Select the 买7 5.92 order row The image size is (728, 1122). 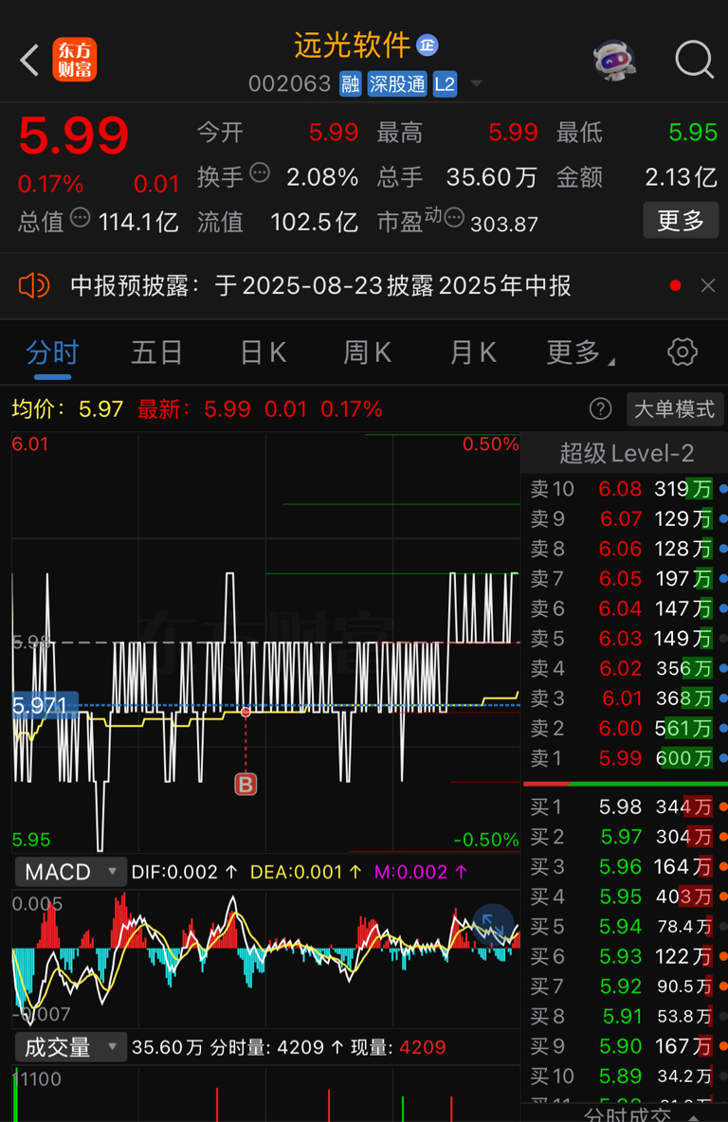click(x=625, y=986)
